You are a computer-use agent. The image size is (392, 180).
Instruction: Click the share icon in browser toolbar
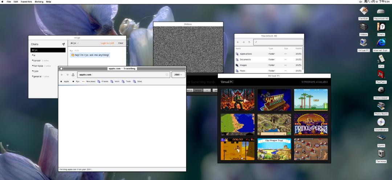pyautogui.click(x=73, y=75)
